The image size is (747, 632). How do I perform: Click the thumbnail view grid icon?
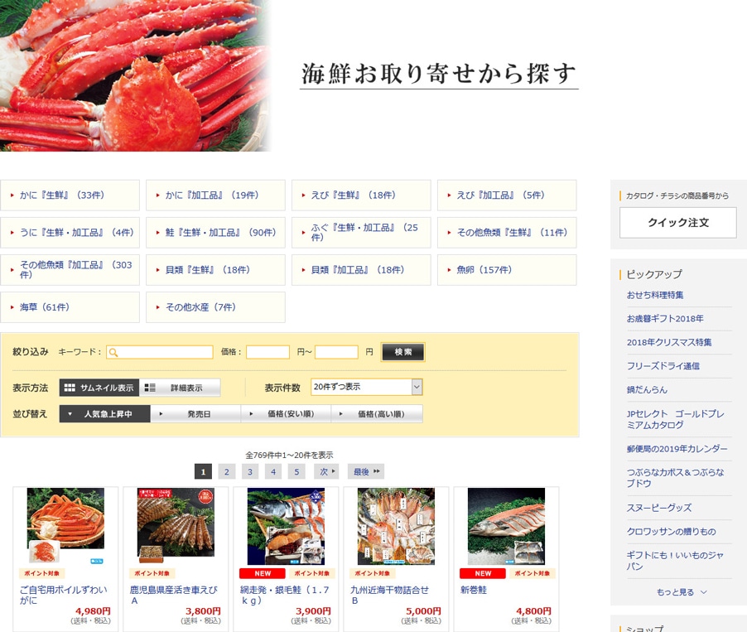tap(70, 388)
